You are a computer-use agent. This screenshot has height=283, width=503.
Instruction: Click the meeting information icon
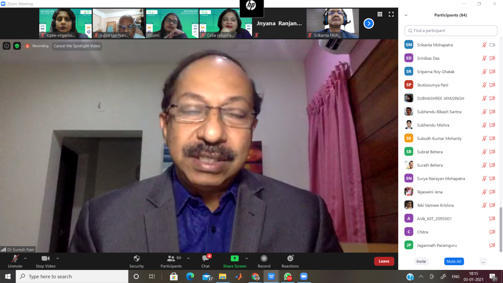coord(7,46)
